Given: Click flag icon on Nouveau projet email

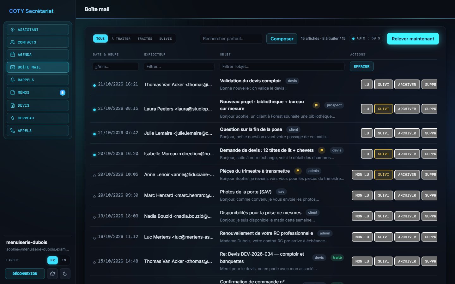Looking at the screenshot, I should [316, 105].
